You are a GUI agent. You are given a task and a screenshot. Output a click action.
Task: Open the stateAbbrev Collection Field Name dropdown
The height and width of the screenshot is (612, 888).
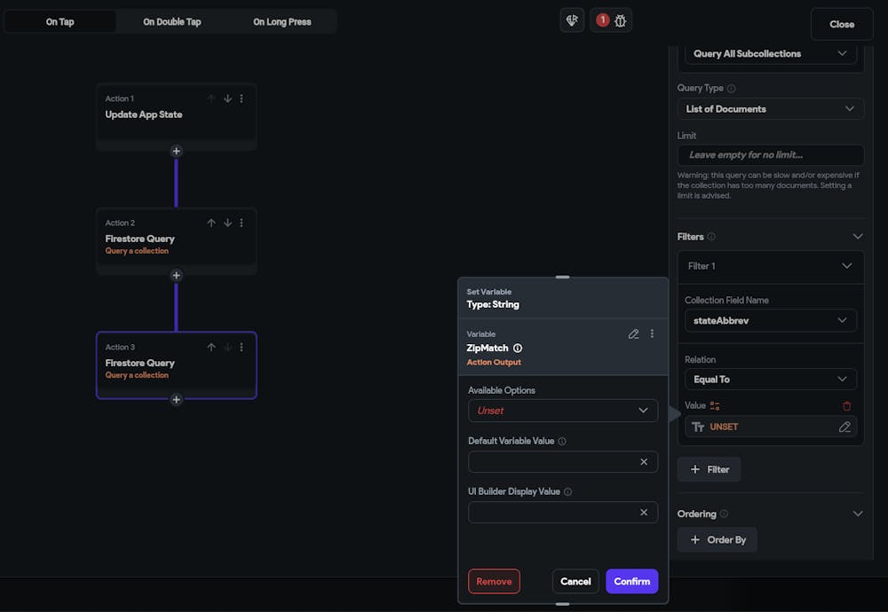click(x=770, y=320)
